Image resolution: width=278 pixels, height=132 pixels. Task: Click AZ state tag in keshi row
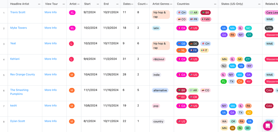[x=249, y=113]
